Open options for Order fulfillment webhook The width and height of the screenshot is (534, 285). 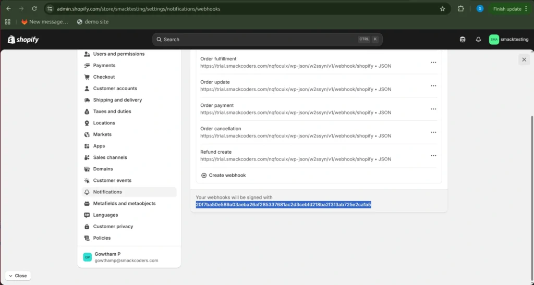433,63
